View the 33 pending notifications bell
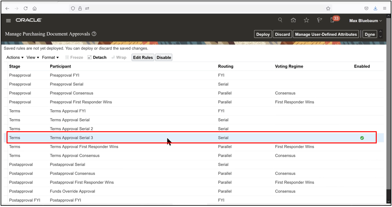 tap(332, 20)
